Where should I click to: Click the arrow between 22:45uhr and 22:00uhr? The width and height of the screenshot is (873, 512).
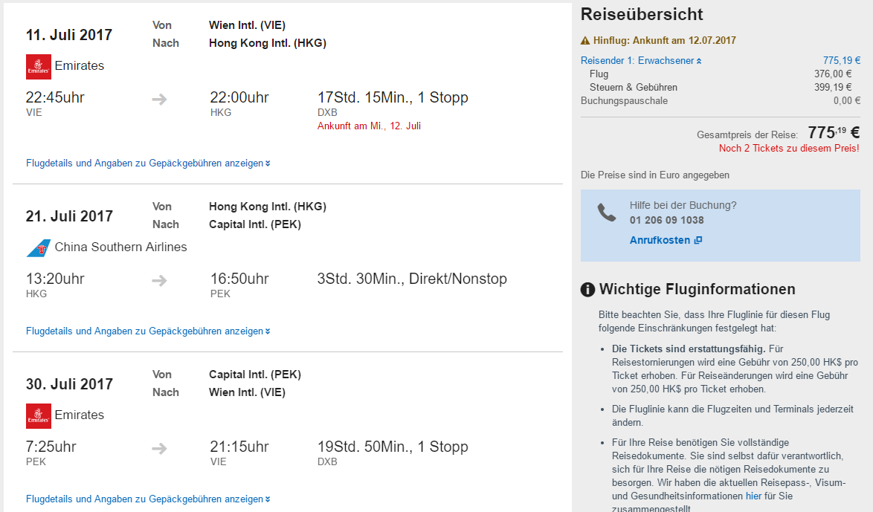point(159,99)
